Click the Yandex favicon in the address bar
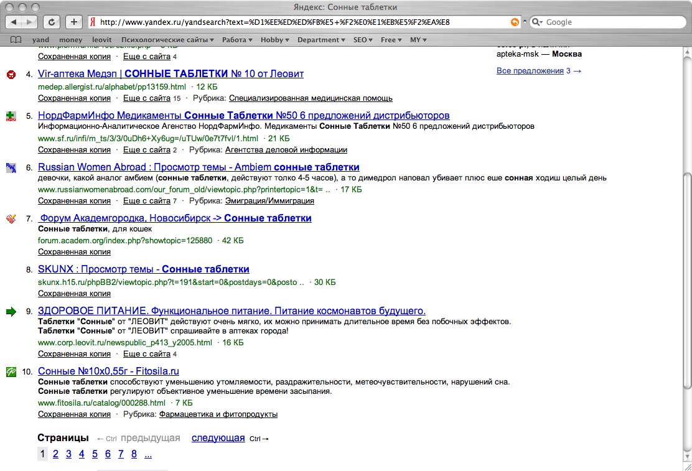The width and height of the screenshot is (692, 471). tap(93, 22)
